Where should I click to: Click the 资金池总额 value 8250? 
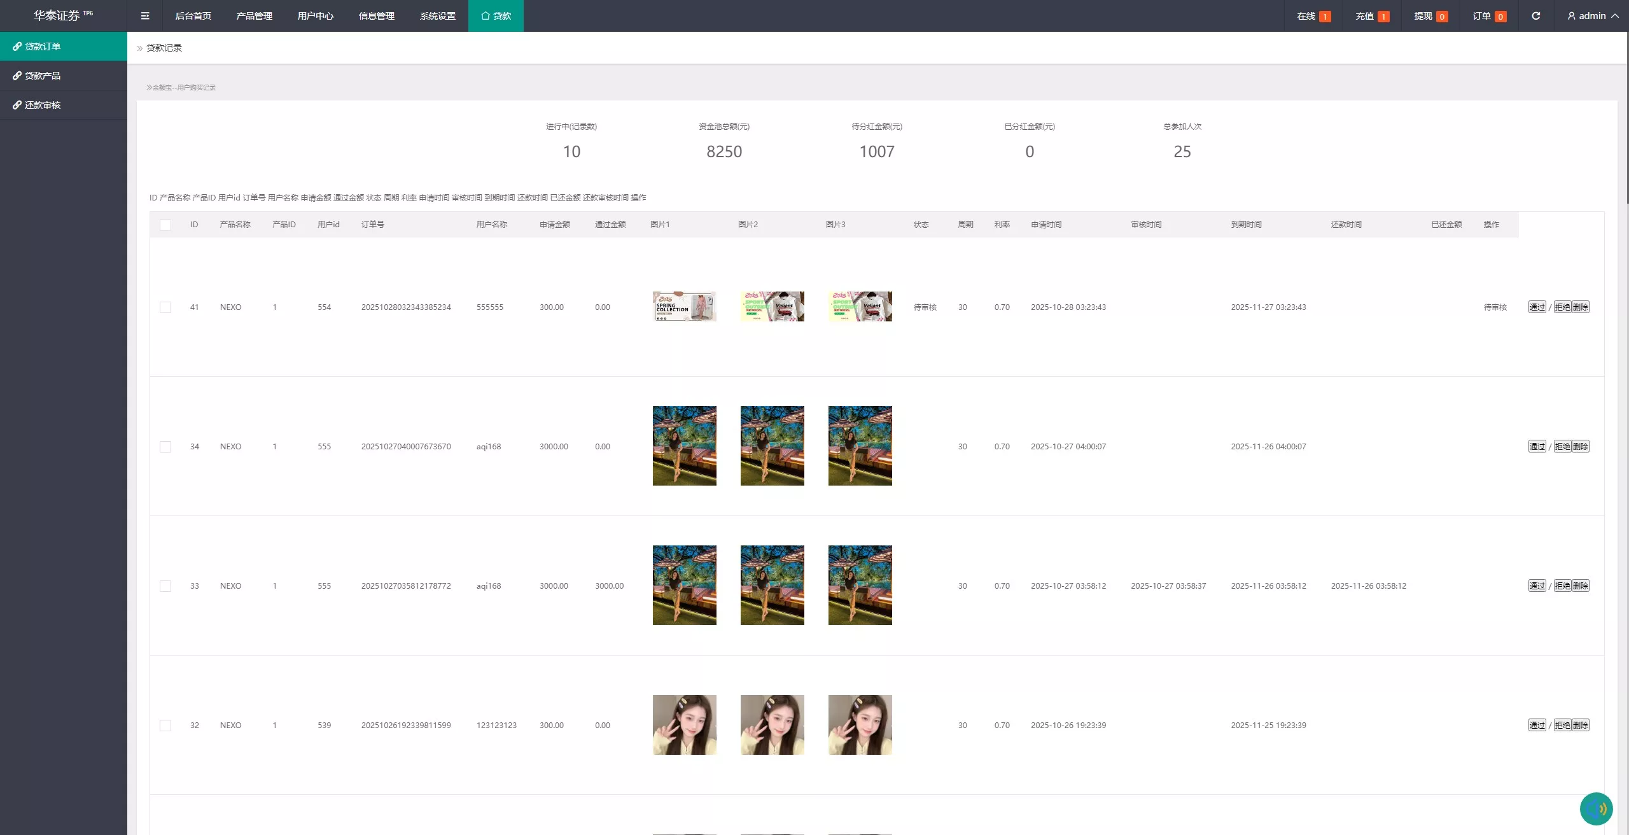click(x=724, y=151)
